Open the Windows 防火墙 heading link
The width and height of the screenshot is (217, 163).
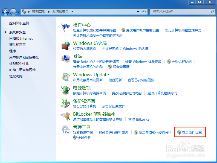(x=90, y=43)
